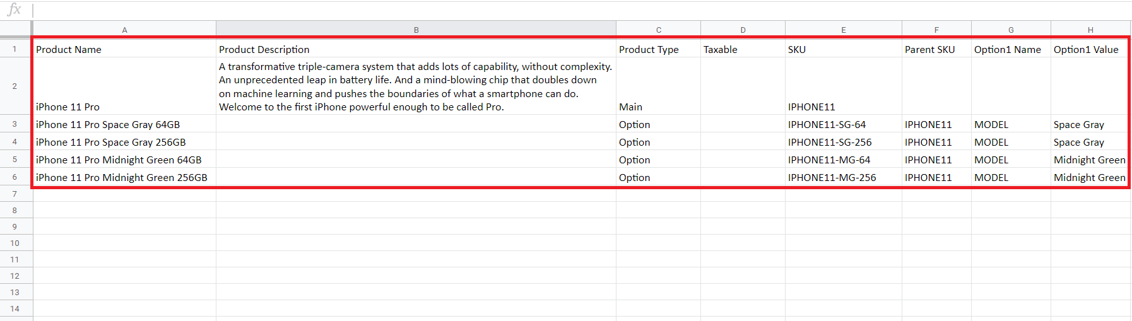Select column F header
Viewport: 1132px width, 321px height.
pos(936,30)
